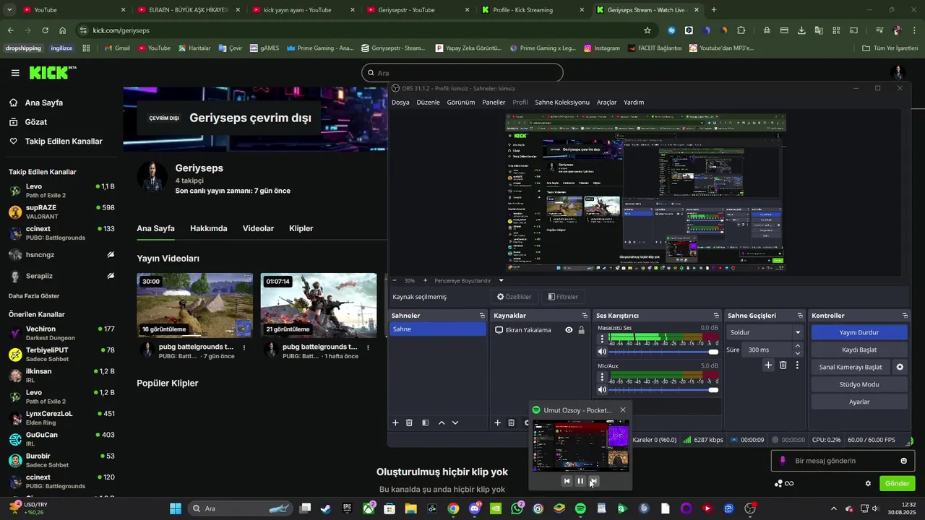Add a scene transition with plus icon

[x=768, y=365]
